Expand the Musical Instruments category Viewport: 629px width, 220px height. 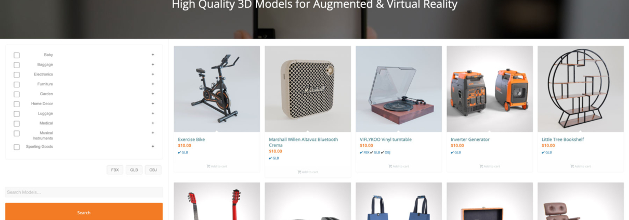[153, 133]
